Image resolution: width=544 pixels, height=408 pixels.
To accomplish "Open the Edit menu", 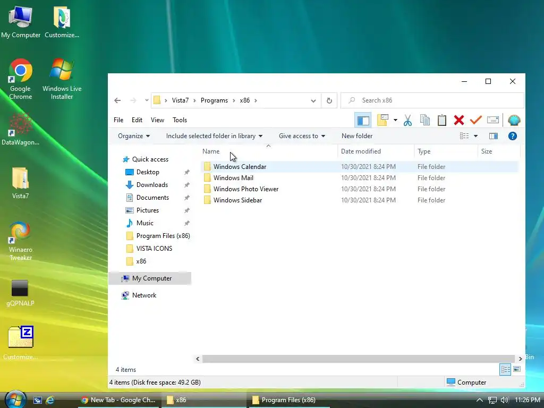I will (137, 120).
